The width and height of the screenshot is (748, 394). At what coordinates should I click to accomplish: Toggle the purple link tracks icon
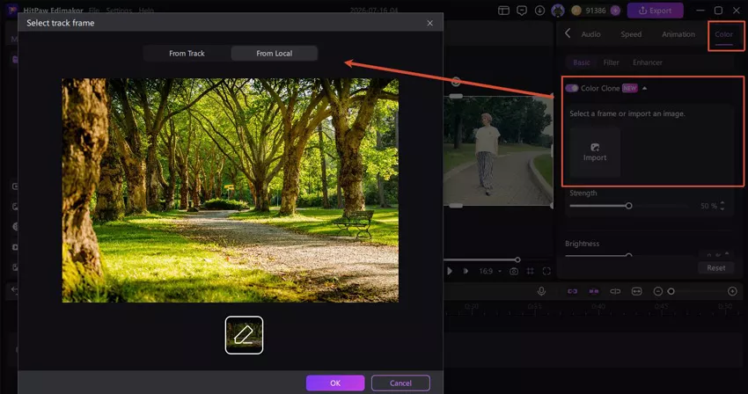[572, 291]
